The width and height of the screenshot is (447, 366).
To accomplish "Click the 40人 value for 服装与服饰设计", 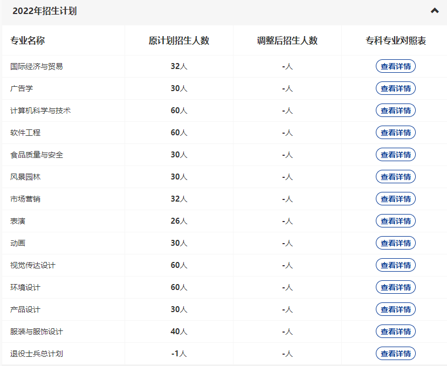I will 179,332.
